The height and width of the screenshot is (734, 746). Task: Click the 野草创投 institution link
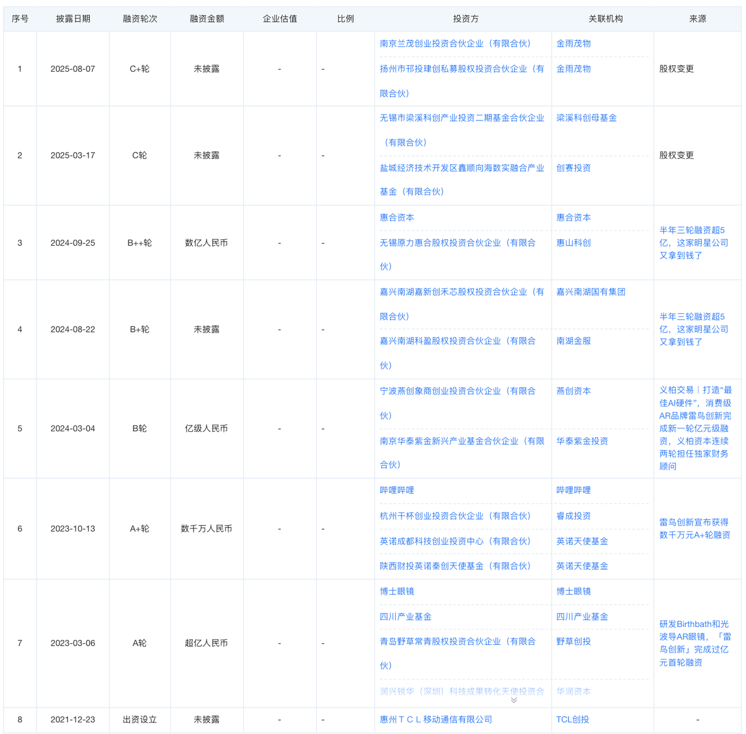click(573, 641)
